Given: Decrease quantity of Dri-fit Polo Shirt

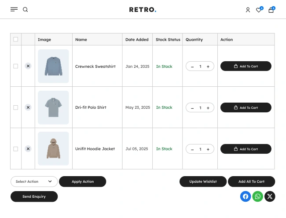Looking at the screenshot, I should point(192,108).
